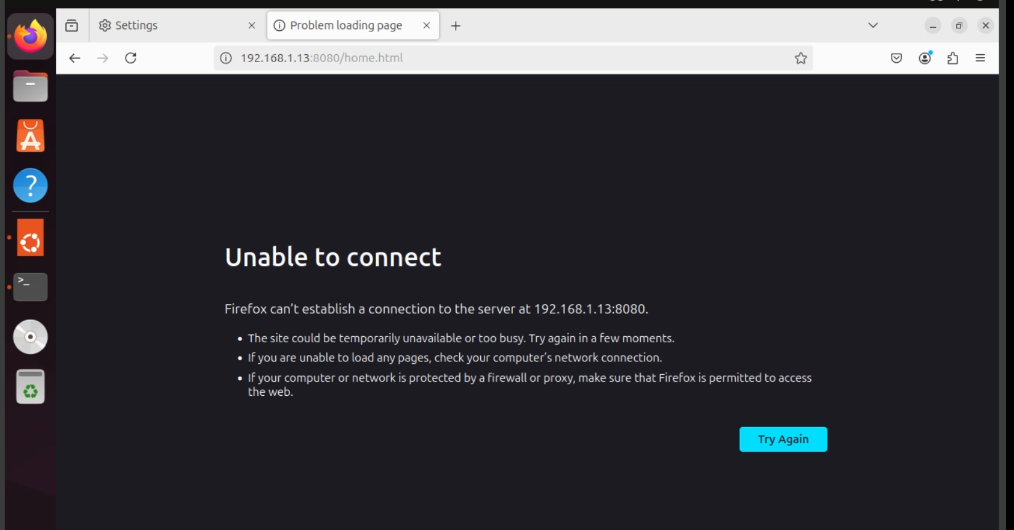Expand the list all tabs dropdown
Screen dimensions: 1014x530
pos(872,25)
